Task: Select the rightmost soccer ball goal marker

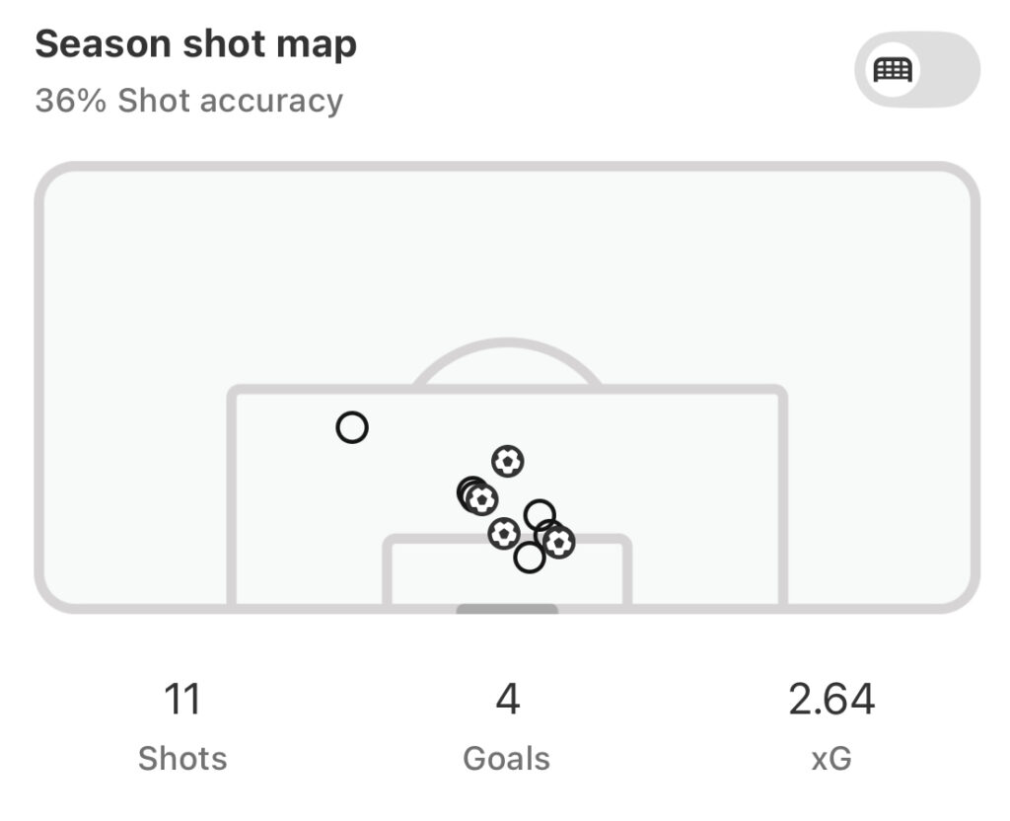Action: (559, 542)
